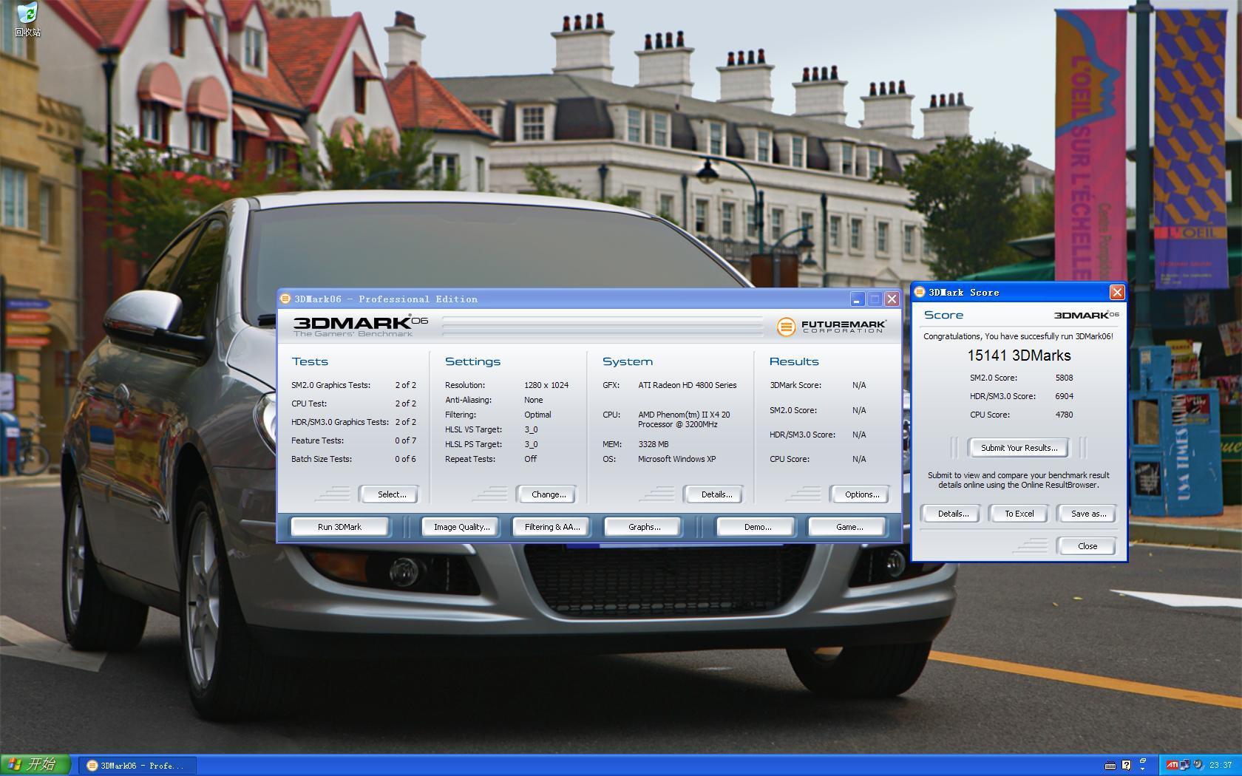This screenshot has width=1242, height=776.
Task: Click the 3DMark Score title icon
Action: [920, 293]
